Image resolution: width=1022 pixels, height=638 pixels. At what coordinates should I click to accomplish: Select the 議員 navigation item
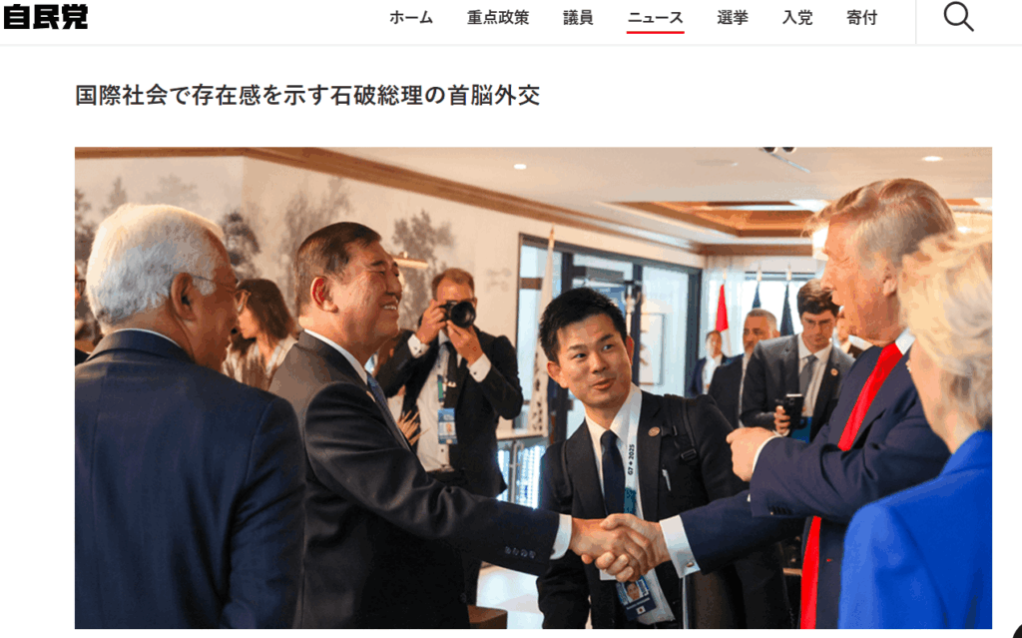click(x=578, y=18)
